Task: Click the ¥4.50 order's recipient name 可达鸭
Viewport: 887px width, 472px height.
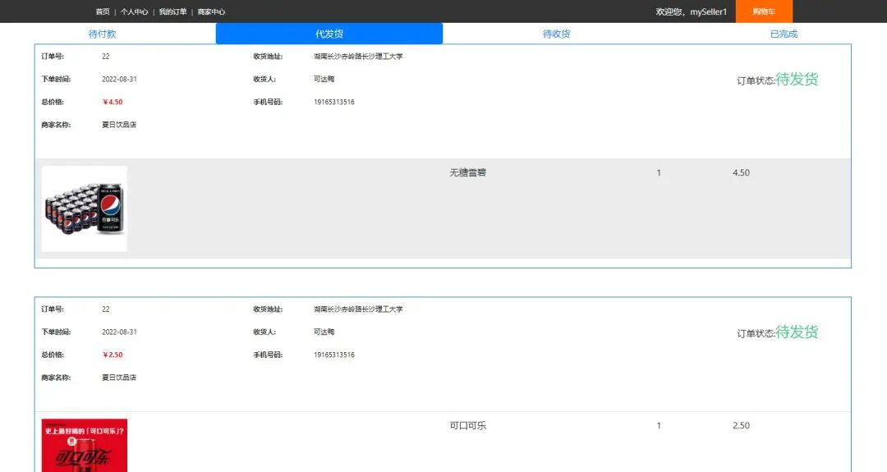Action: [x=324, y=79]
